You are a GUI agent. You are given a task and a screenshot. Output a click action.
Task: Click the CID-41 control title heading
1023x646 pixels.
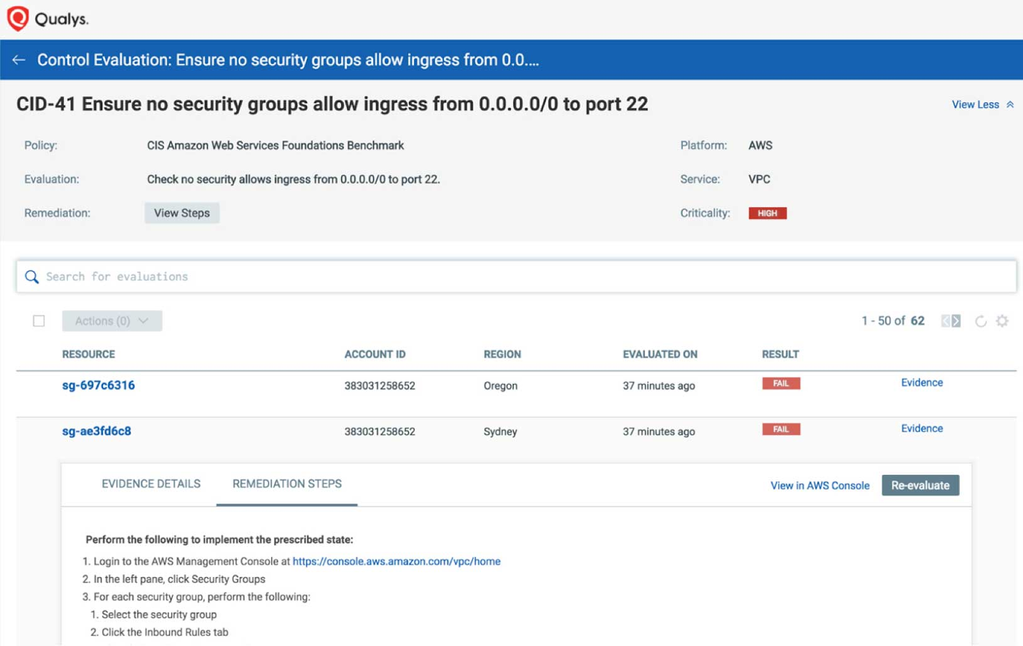click(x=332, y=104)
